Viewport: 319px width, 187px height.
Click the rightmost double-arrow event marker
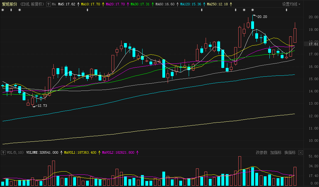click(286, 10)
